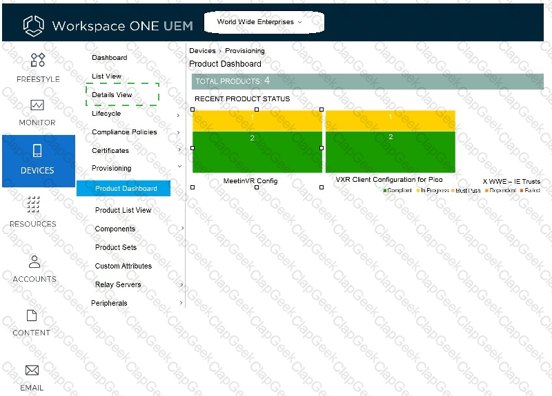This screenshot has width=552, height=396.
Task: Open the Freestyle section icon
Action: pyautogui.click(x=38, y=60)
